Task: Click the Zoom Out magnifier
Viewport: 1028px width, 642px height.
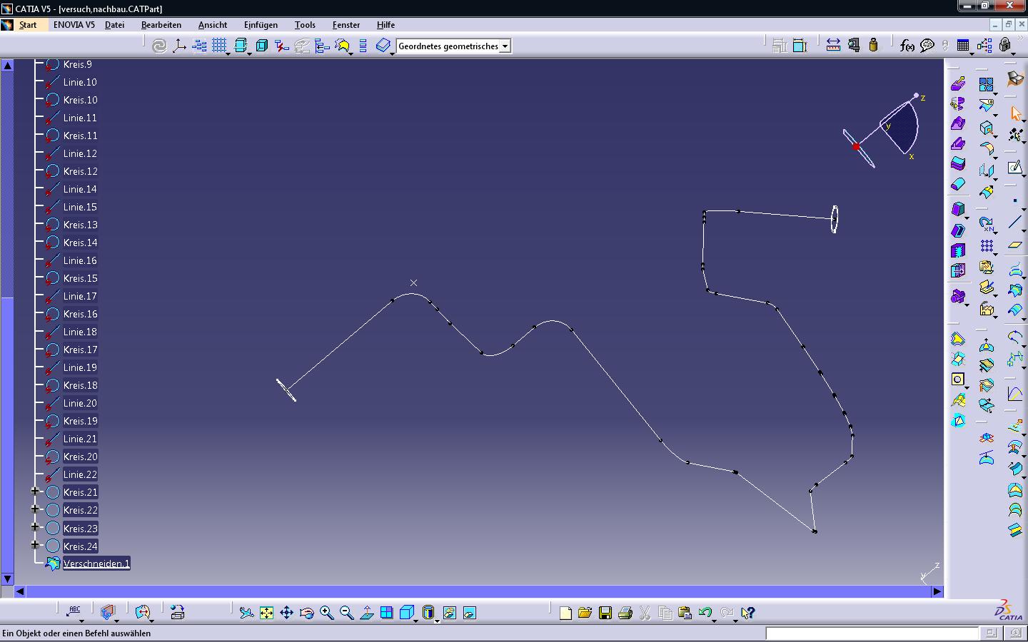Action: pyautogui.click(x=346, y=613)
